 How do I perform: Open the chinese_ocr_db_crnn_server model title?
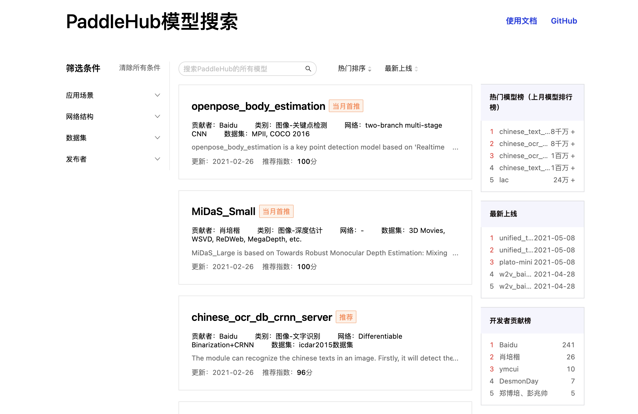tap(262, 317)
